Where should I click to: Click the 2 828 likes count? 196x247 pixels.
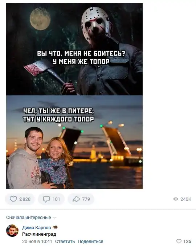(25, 199)
